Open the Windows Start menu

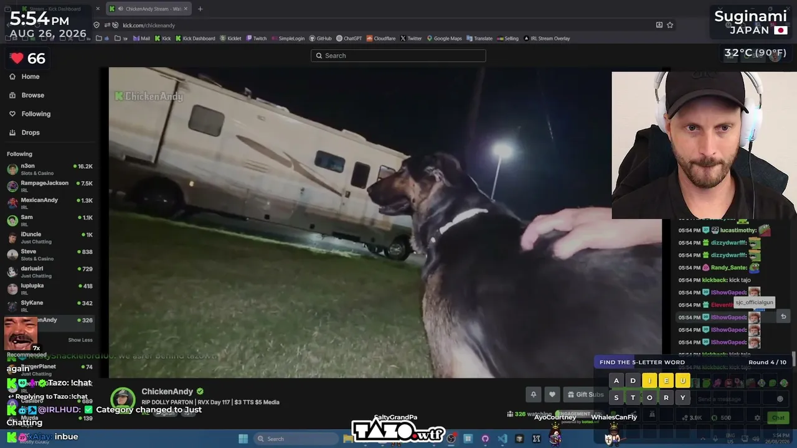click(x=243, y=439)
